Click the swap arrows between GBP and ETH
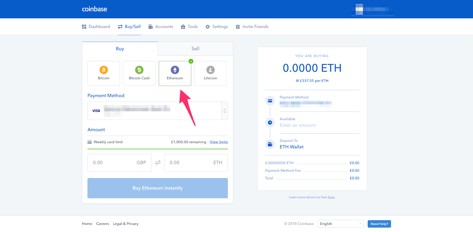Screen dimensions: 473x232 pos(158,163)
